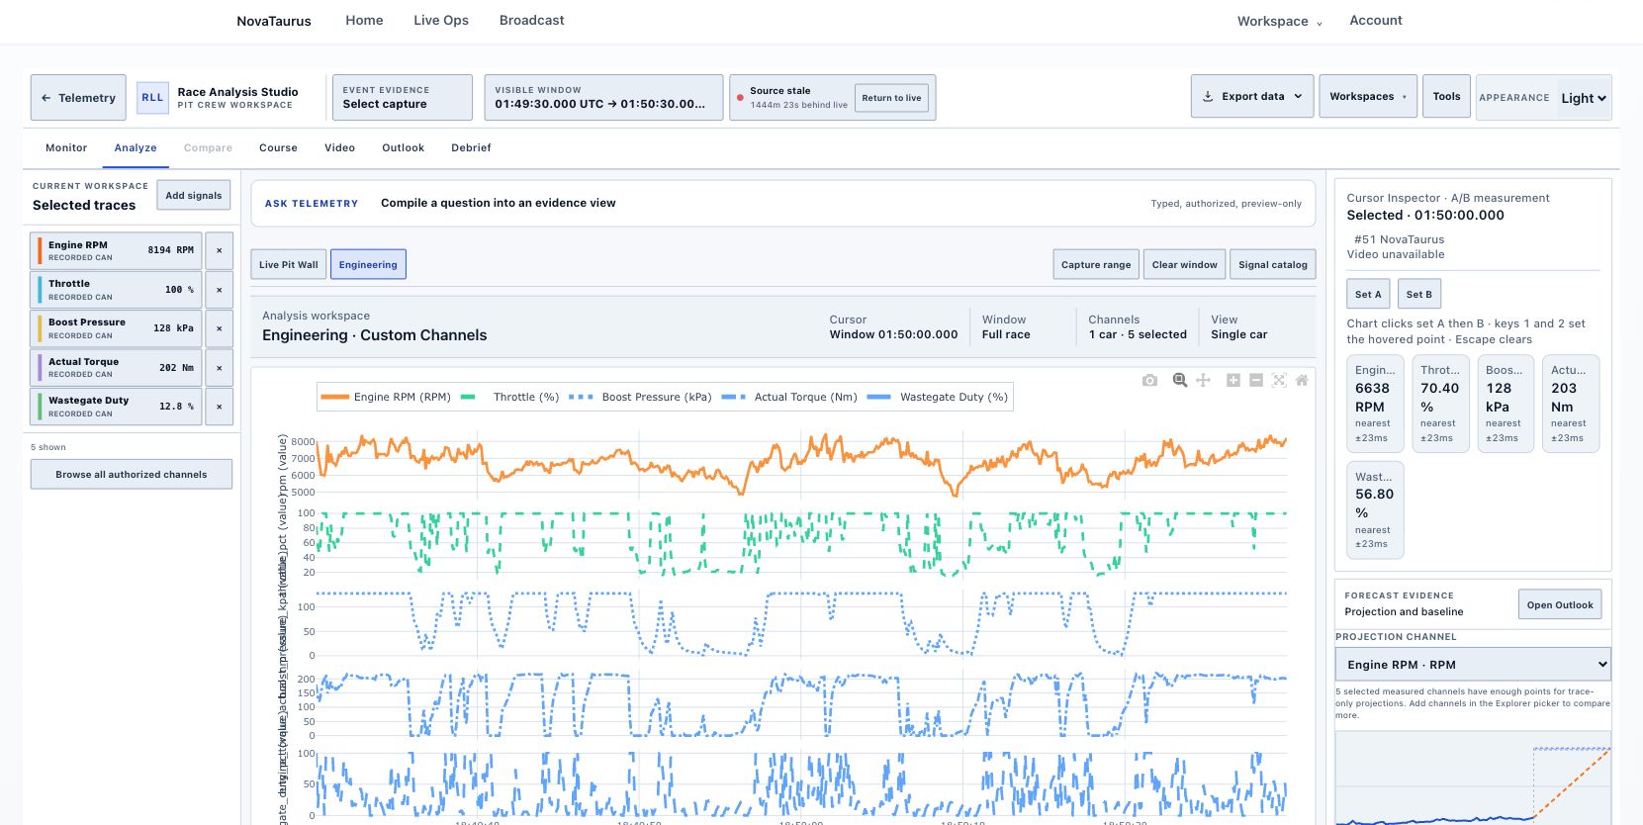Click the Wastegate 56.80 % inspector card
Viewport: 1643px width, 825px height.
point(1375,509)
